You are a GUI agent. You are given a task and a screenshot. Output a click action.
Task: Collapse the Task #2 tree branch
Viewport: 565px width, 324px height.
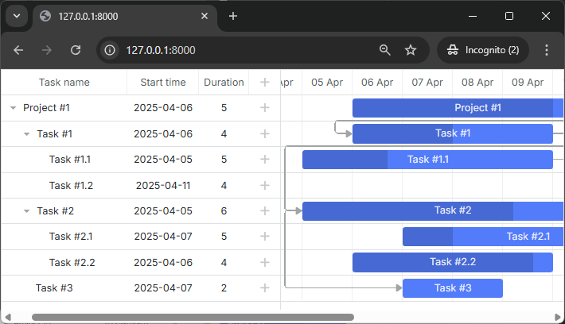coord(26,211)
